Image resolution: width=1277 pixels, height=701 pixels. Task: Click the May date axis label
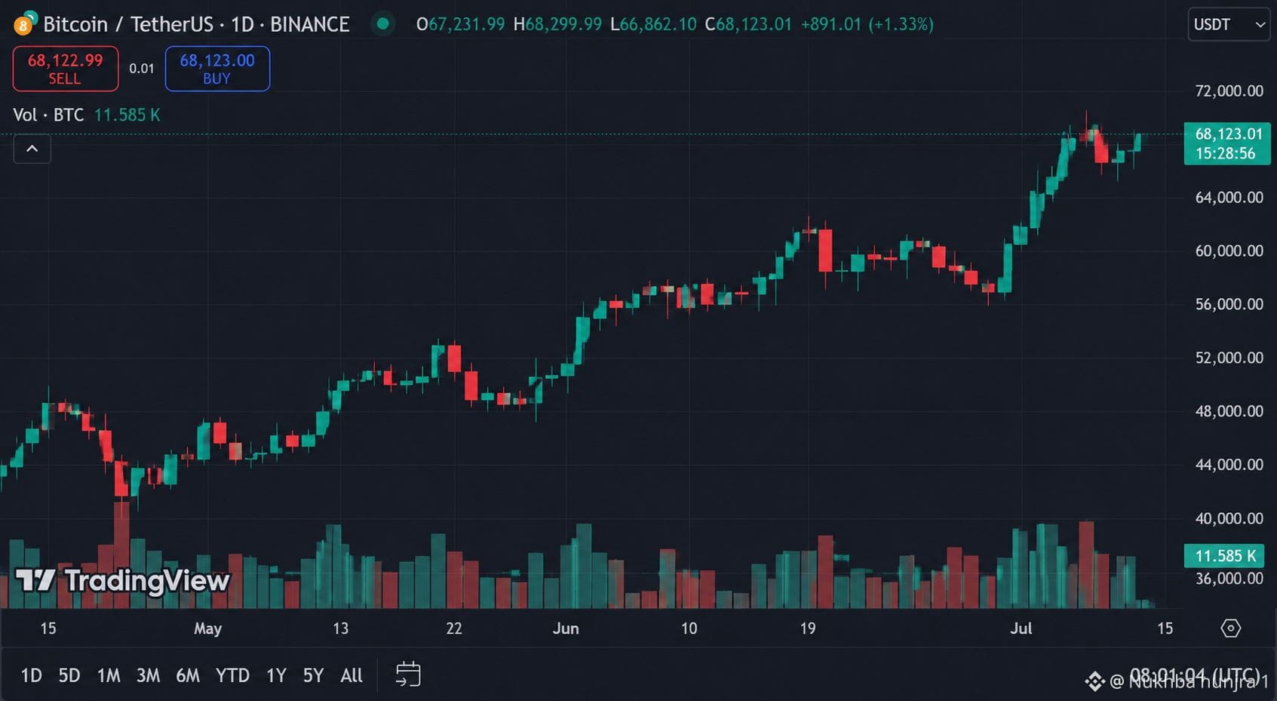[x=207, y=629]
